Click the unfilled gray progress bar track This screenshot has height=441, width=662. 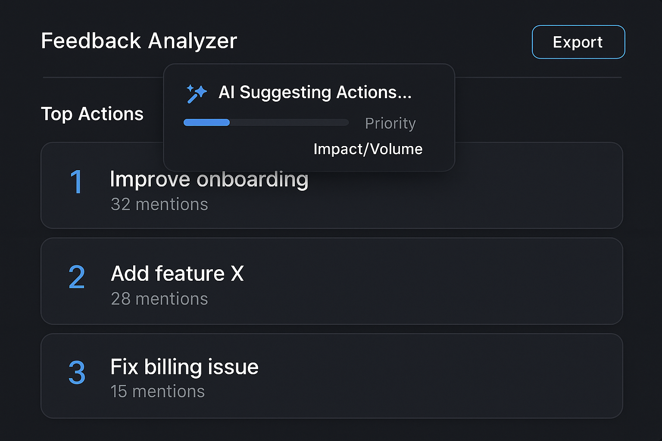289,122
